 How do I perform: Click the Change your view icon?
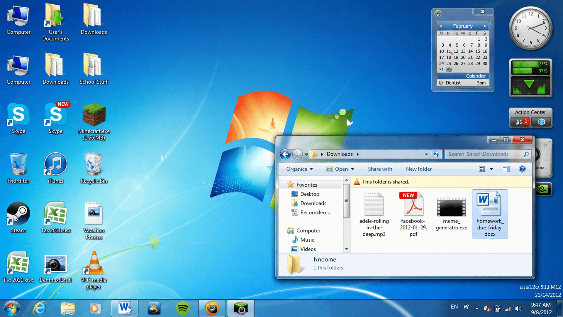[x=482, y=169]
